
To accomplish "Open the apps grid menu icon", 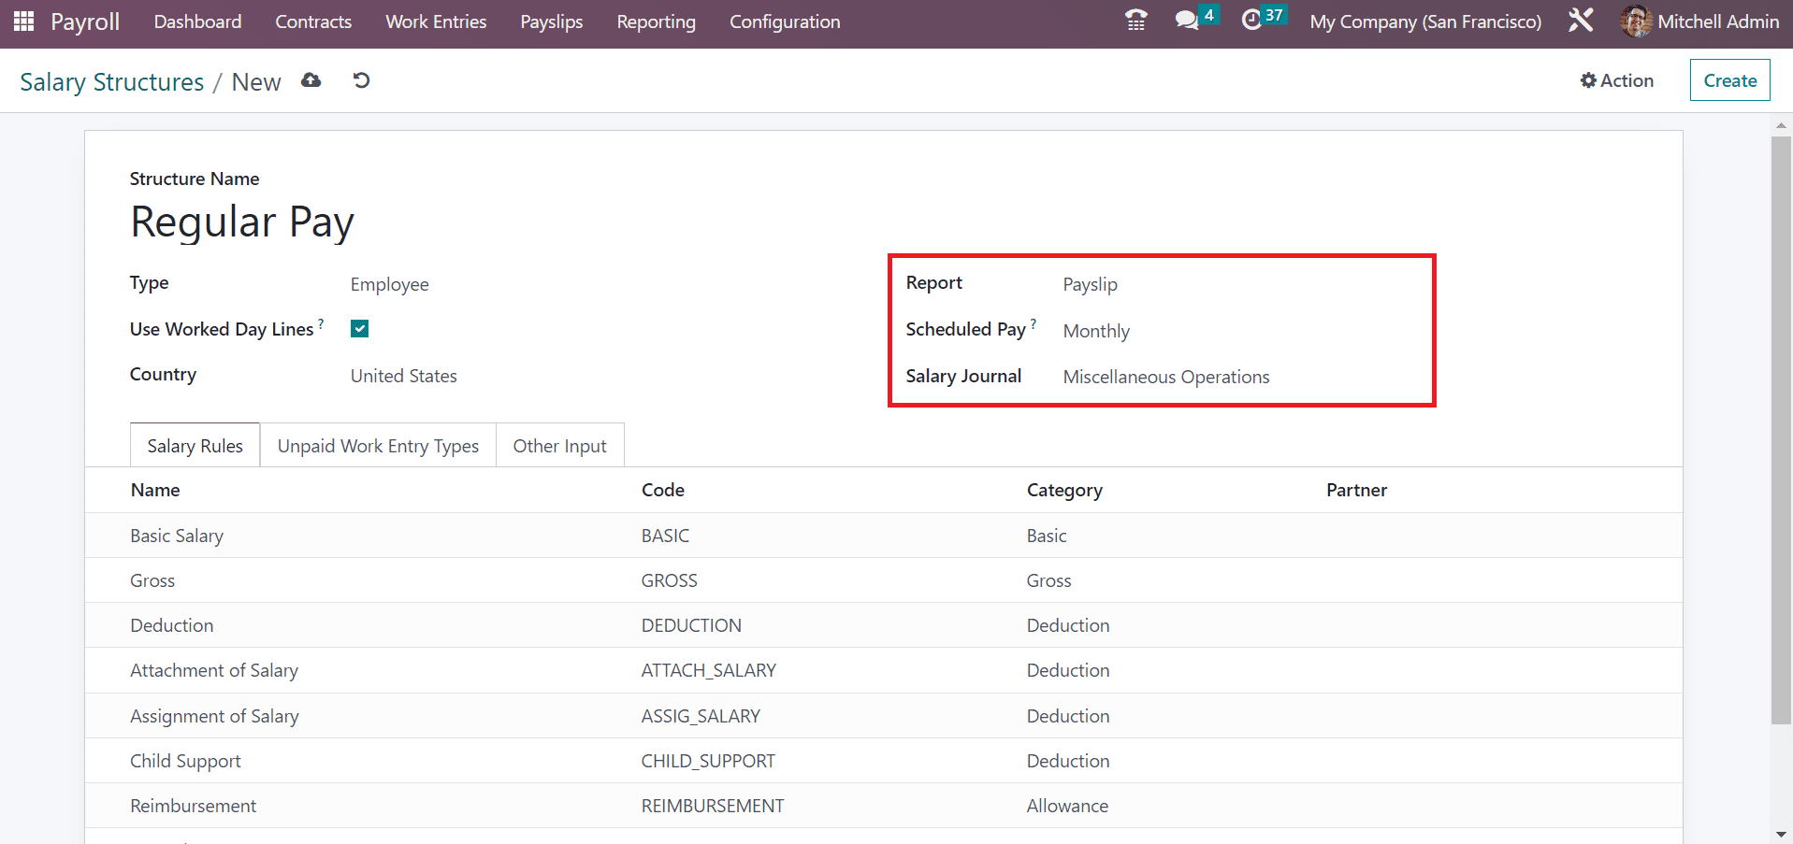I will tap(23, 21).
